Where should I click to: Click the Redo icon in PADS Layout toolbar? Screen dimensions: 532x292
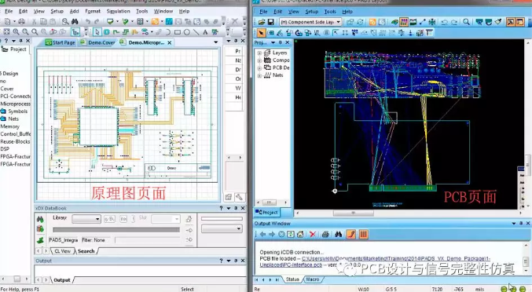pyautogui.click(x=454, y=22)
